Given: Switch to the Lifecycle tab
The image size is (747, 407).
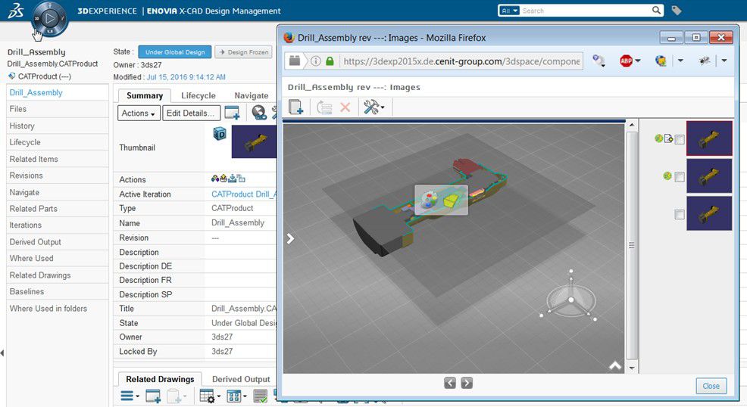Looking at the screenshot, I should point(198,95).
